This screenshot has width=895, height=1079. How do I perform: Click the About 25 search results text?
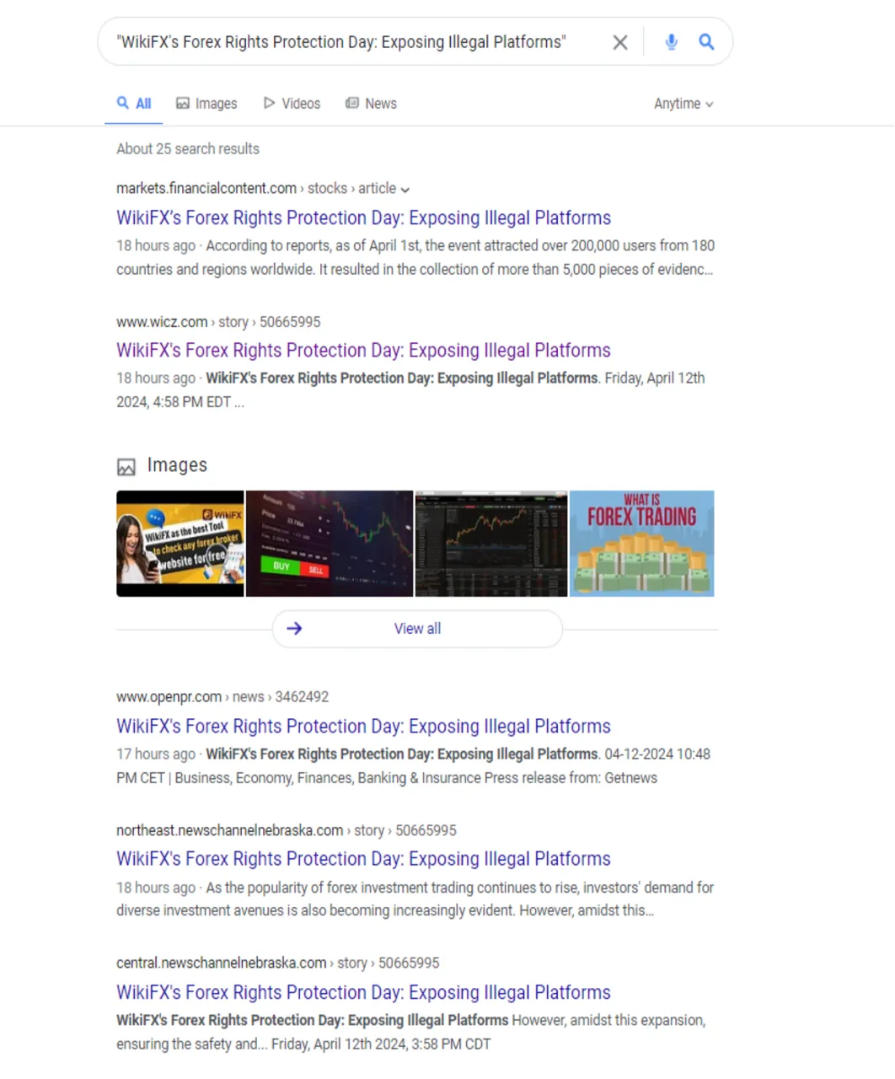pyautogui.click(x=188, y=148)
